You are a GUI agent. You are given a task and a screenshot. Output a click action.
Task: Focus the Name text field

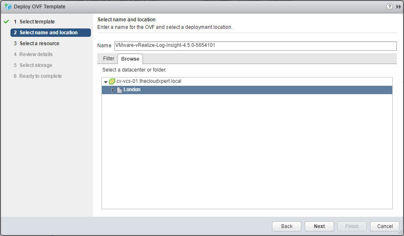point(255,46)
